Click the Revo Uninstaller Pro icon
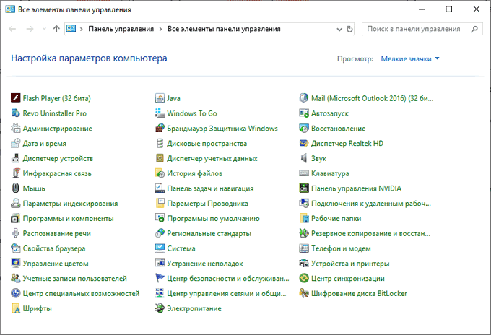This screenshot has height=335, width=491. click(17, 113)
